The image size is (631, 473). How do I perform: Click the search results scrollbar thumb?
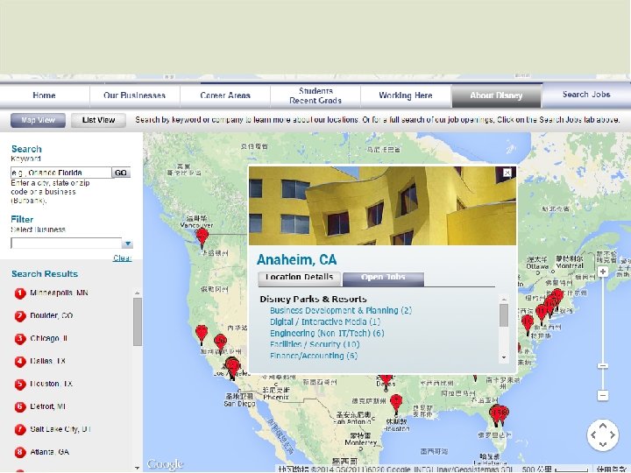[x=138, y=321]
